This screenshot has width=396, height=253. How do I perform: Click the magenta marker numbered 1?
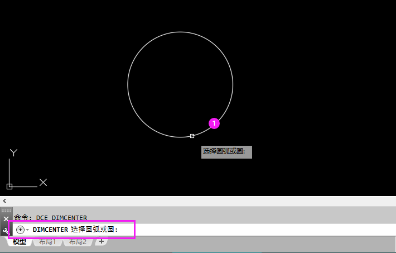(x=214, y=123)
